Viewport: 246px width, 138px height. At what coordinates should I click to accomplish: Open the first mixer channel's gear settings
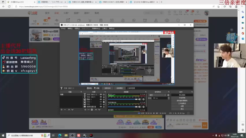pos(143,99)
